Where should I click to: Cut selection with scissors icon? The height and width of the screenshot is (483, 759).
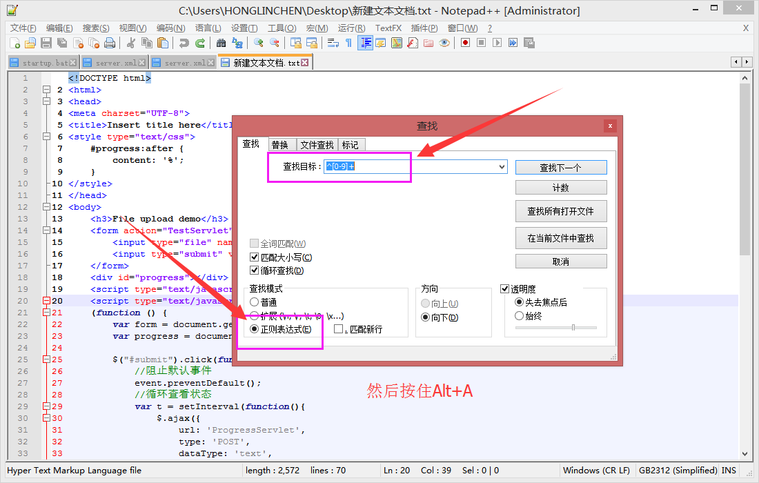130,43
